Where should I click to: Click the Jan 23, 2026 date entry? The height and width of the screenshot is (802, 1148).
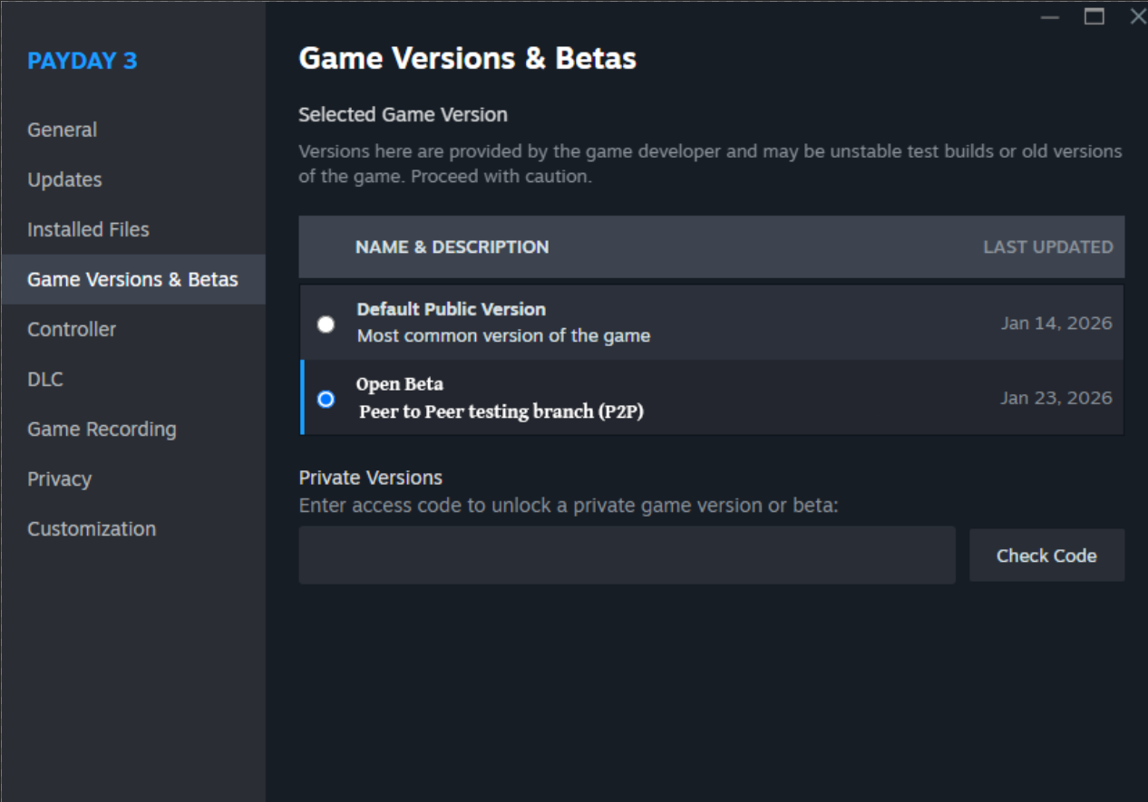point(1056,398)
